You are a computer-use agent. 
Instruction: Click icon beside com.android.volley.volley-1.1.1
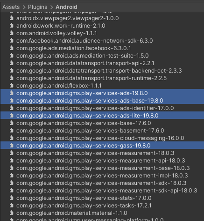pos(12,33)
